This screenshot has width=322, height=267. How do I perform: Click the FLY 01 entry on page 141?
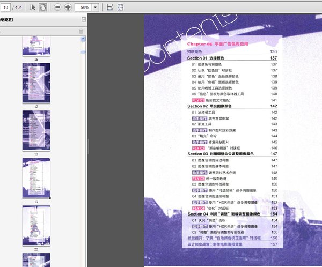pyautogui.click(x=235, y=100)
